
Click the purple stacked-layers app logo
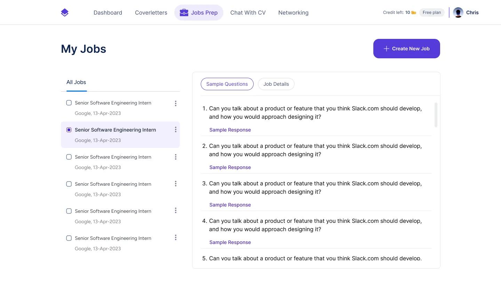pyautogui.click(x=65, y=12)
